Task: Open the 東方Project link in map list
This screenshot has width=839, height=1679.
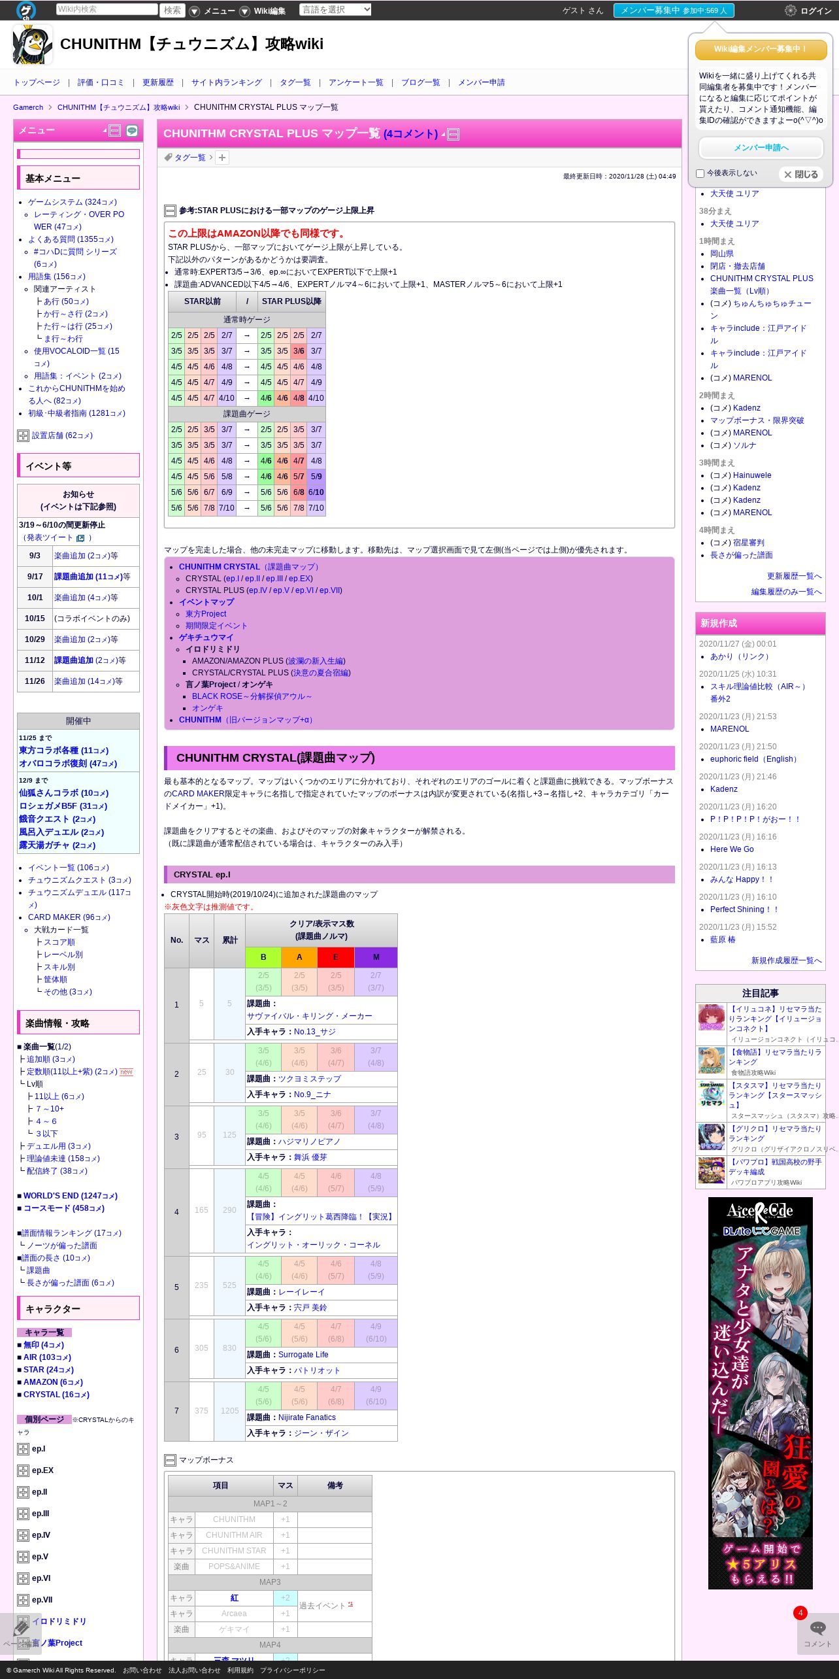Action: [x=206, y=614]
